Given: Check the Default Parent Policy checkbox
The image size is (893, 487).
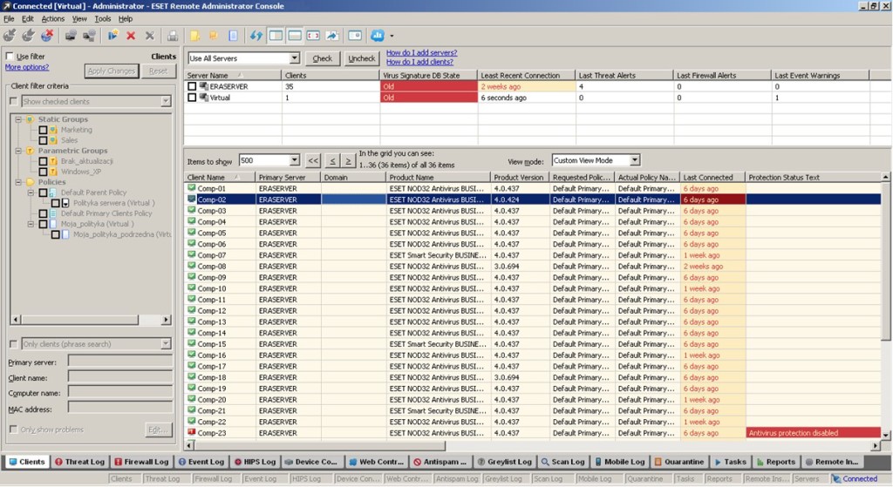Looking at the screenshot, I should tap(43, 193).
